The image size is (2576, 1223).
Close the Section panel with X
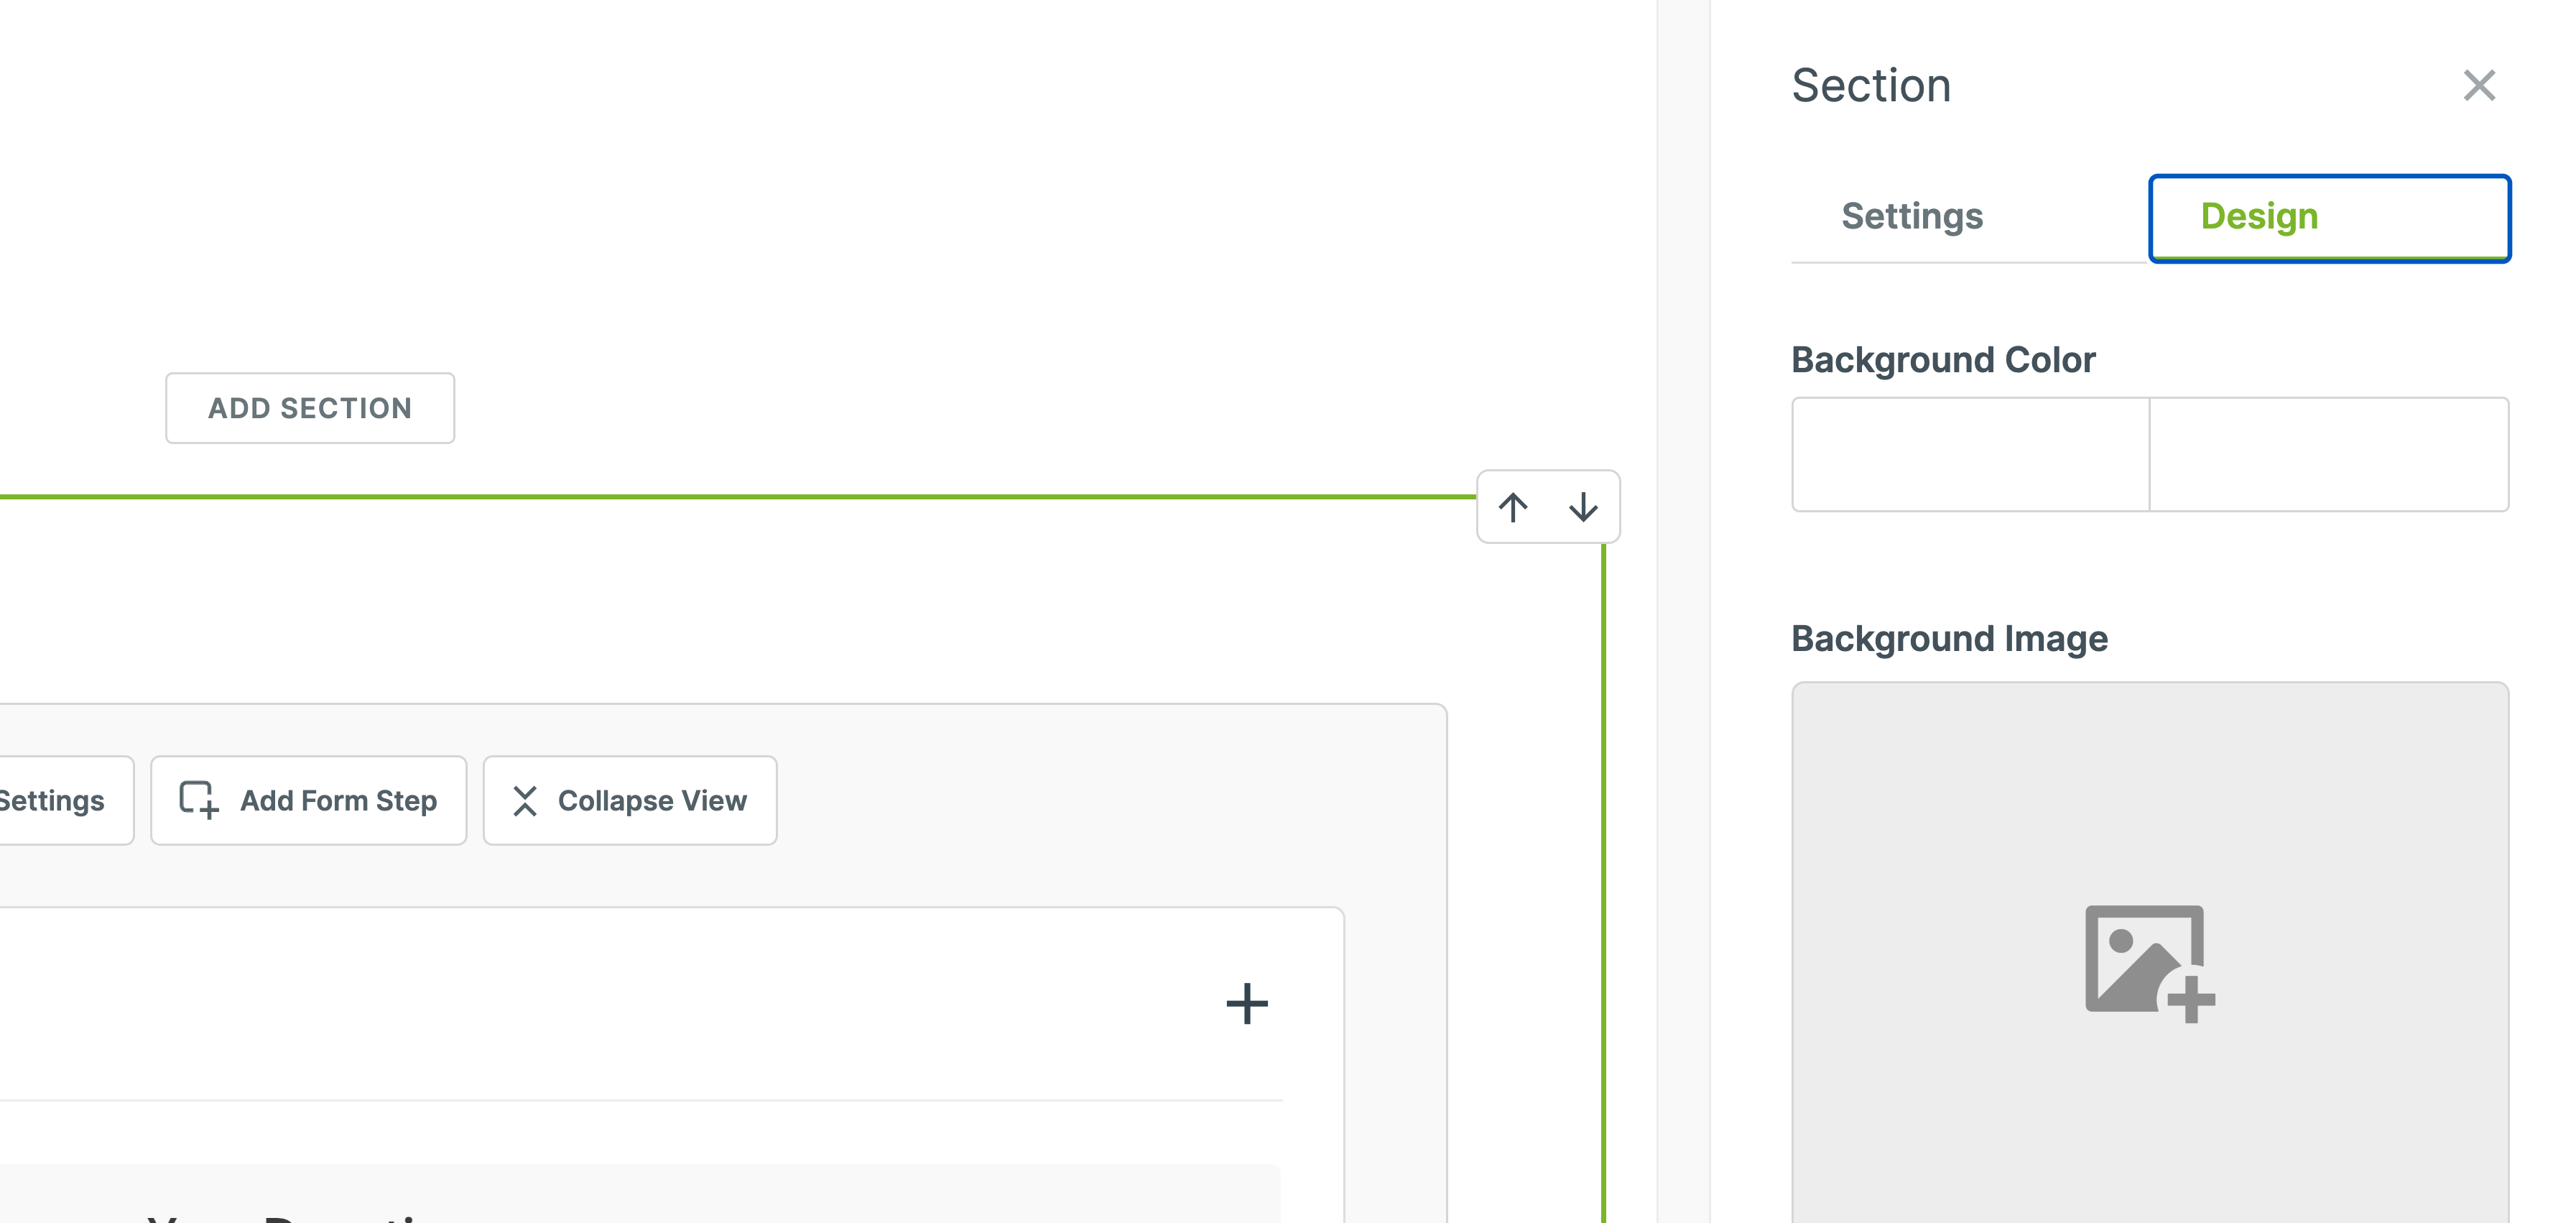click(2478, 86)
